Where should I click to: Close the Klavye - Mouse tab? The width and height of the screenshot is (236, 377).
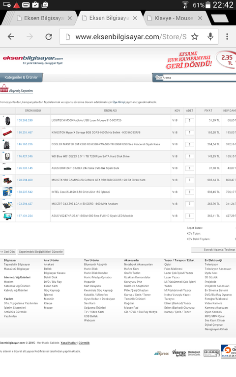[x=200, y=18]
